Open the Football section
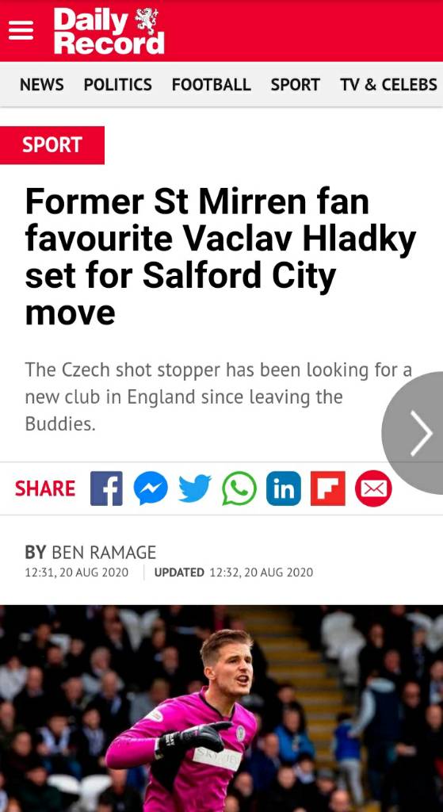The width and height of the screenshot is (443, 812). 211,84
